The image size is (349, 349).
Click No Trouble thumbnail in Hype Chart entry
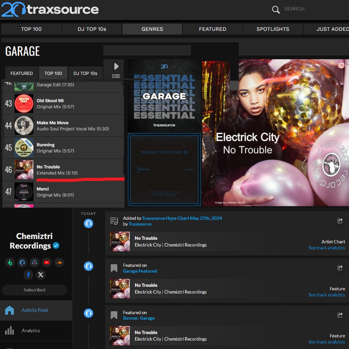[120, 241]
